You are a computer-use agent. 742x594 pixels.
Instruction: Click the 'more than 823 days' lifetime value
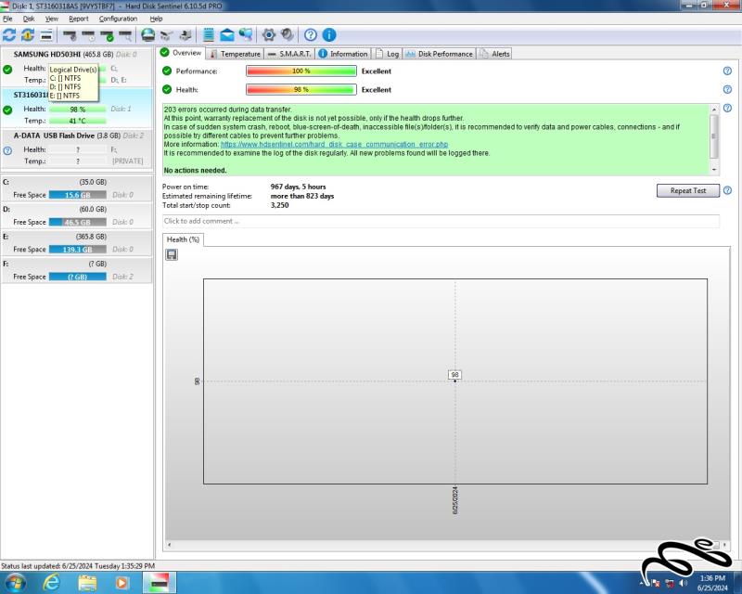point(302,196)
